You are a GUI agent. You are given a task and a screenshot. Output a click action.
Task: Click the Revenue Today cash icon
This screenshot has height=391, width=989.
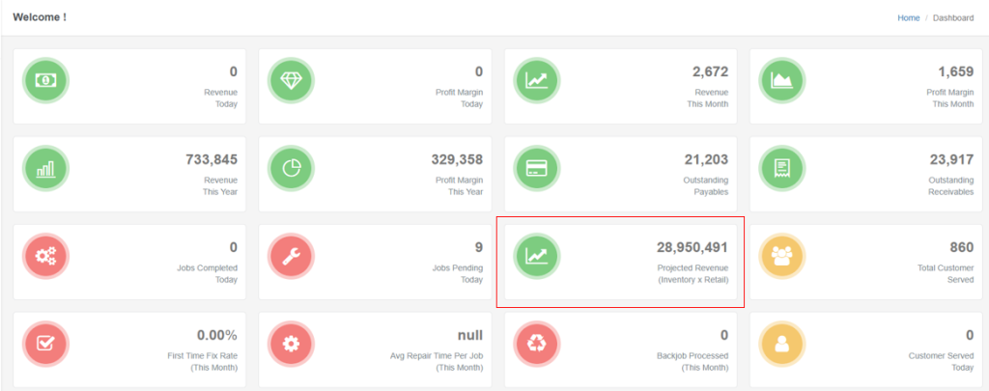tap(45, 80)
